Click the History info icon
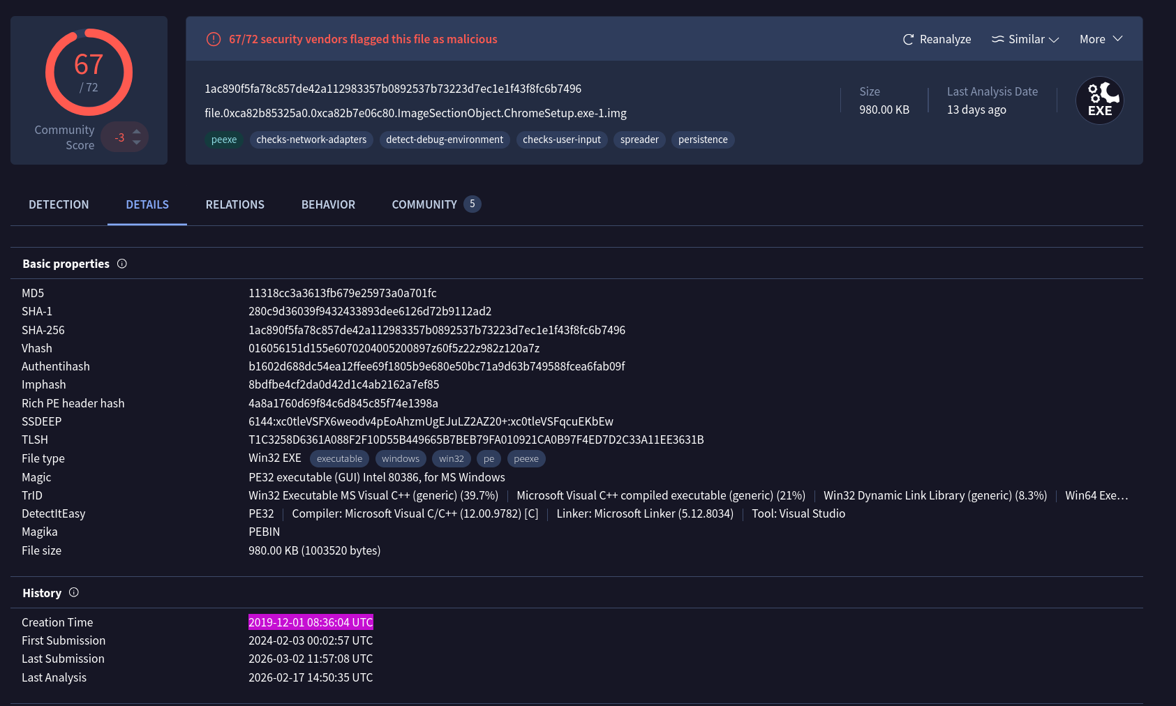Viewport: 1176px width, 706px height. pyautogui.click(x=74, y=592)
